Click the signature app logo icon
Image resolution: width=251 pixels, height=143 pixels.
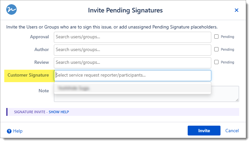[11, 10]
